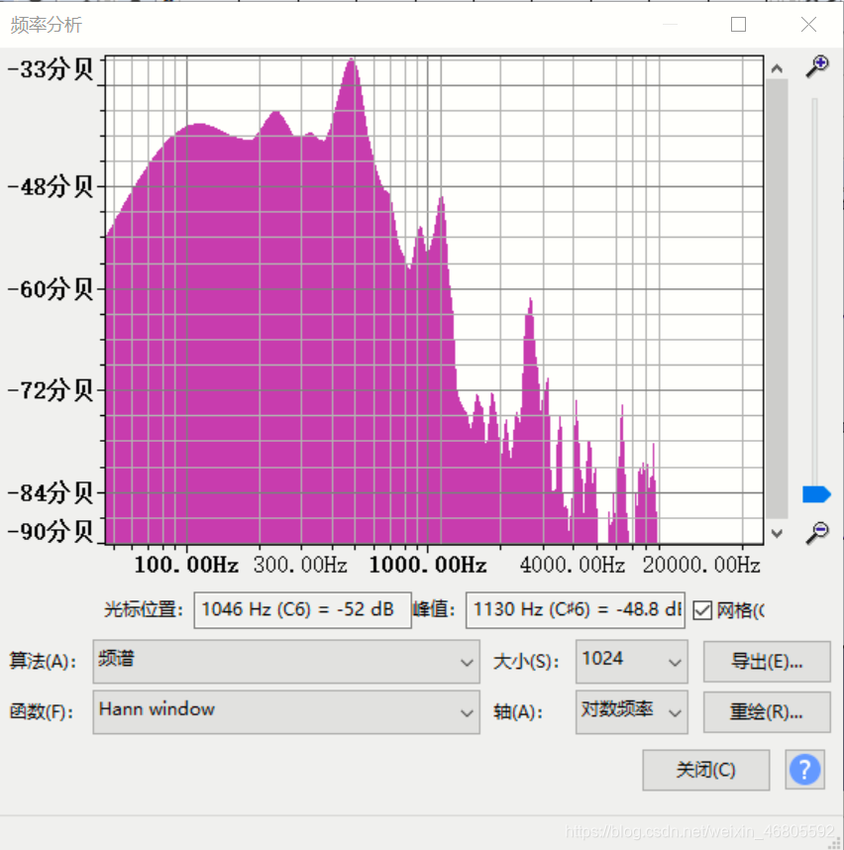Click the 光标位置 field showing 1046 Hz
844x850 pixels.
click(x=302, y=610)
